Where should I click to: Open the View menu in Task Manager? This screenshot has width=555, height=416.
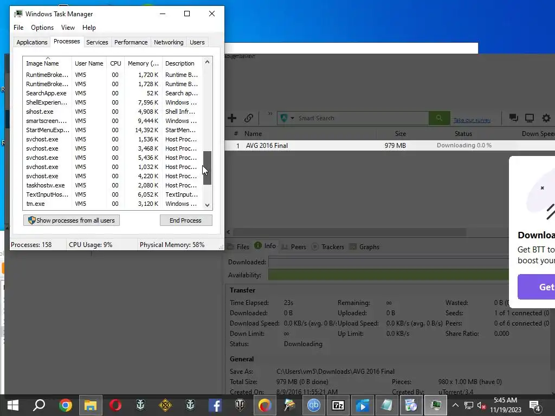[x=68, y=28]
